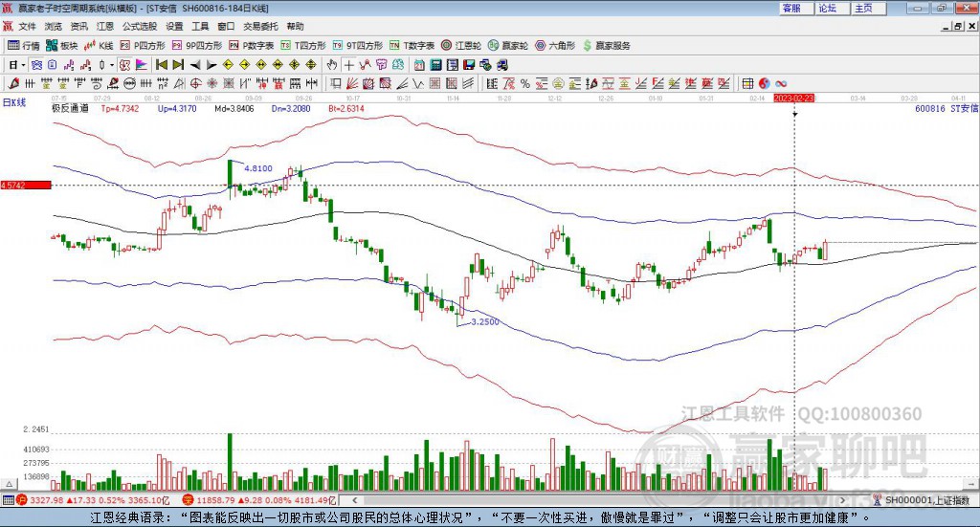The height and width of the screenshot is (527, 980).
Task: Step forward with black right arrow
Action: pyautogui.click(x=211, y=64)
